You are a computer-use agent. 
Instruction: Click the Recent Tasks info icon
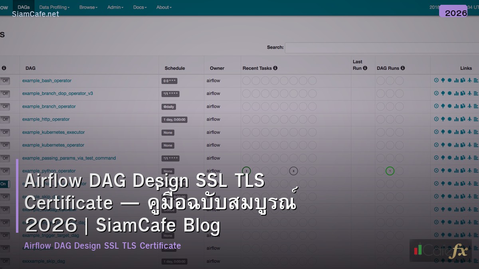click(275, 68)
